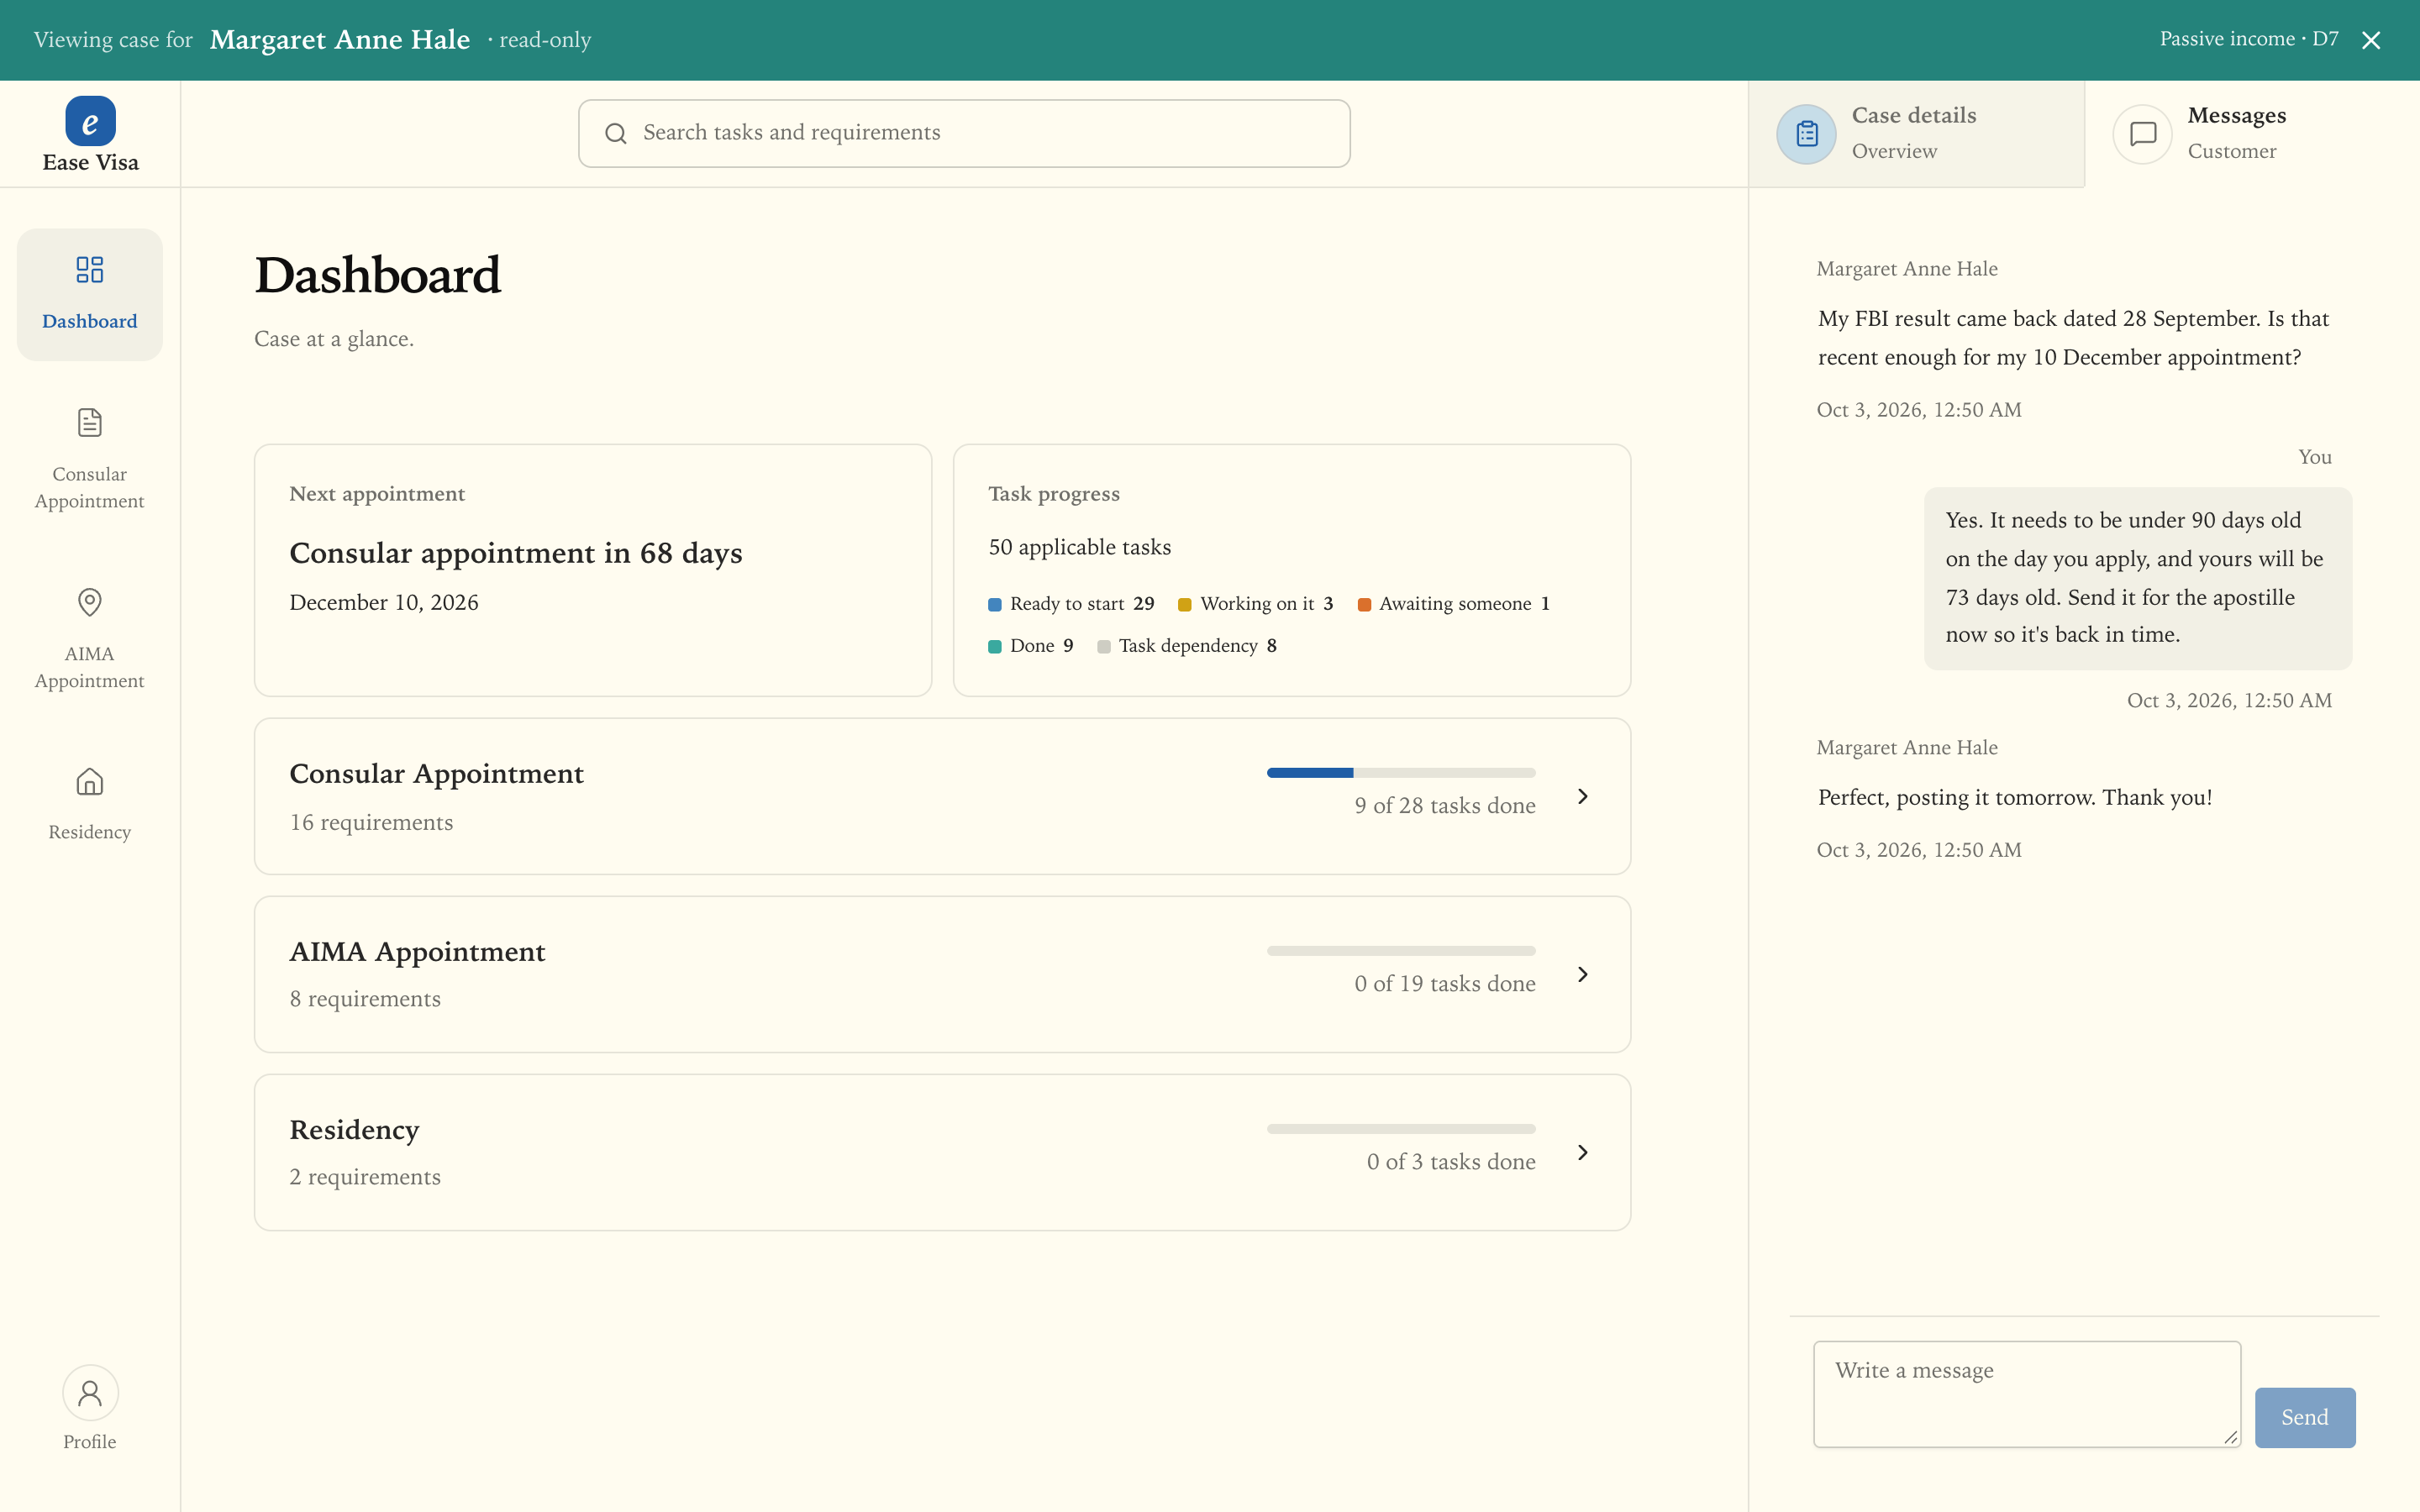Focus the Search tasks and requirements field
The image size is (2420, 1512).
click(x=964, y=133)
